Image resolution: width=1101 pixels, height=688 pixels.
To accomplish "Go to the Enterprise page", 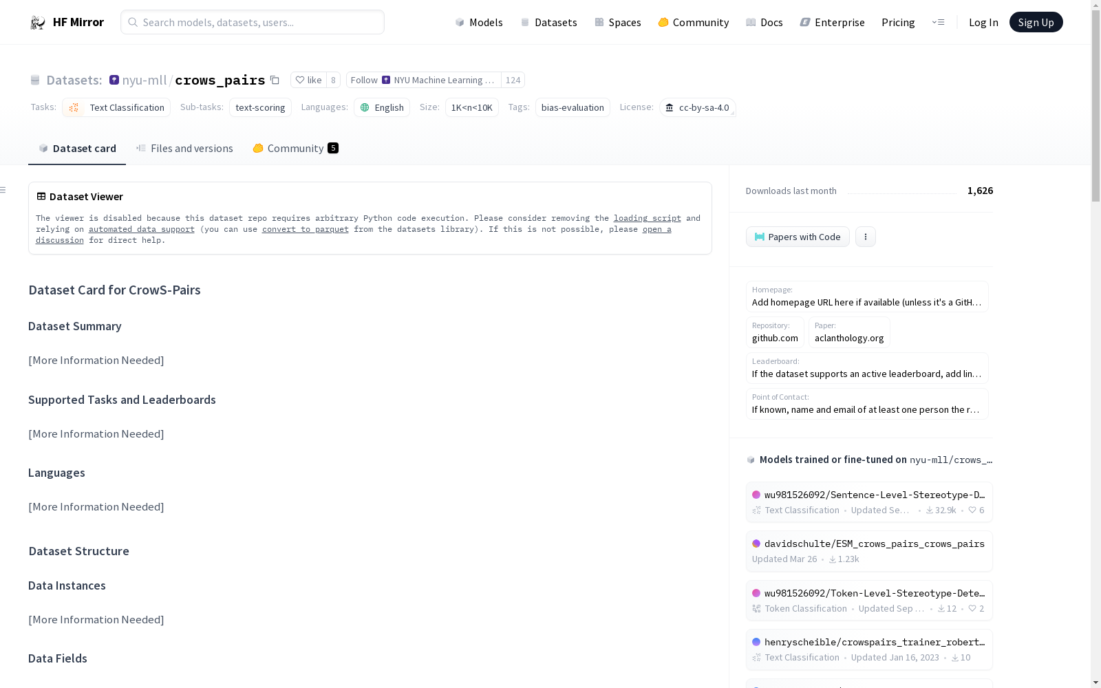I will tap(832, 22).
